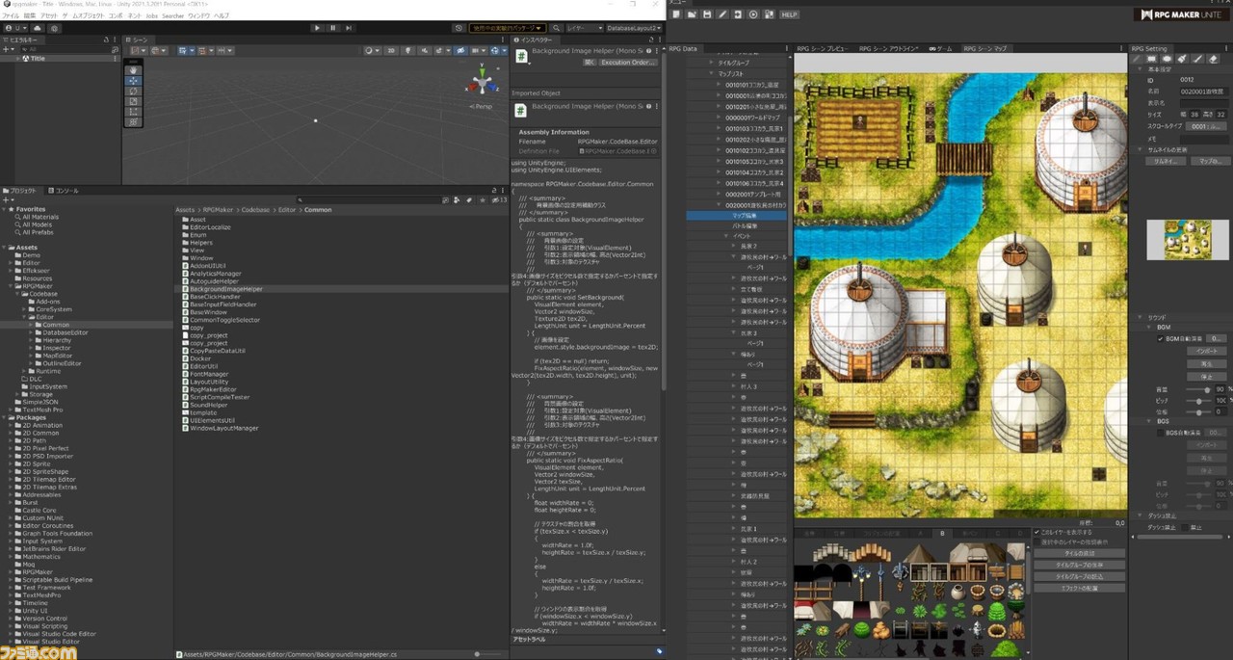
Task: Adjust the BGM volume slider
Action: [x=1196, y=389]
